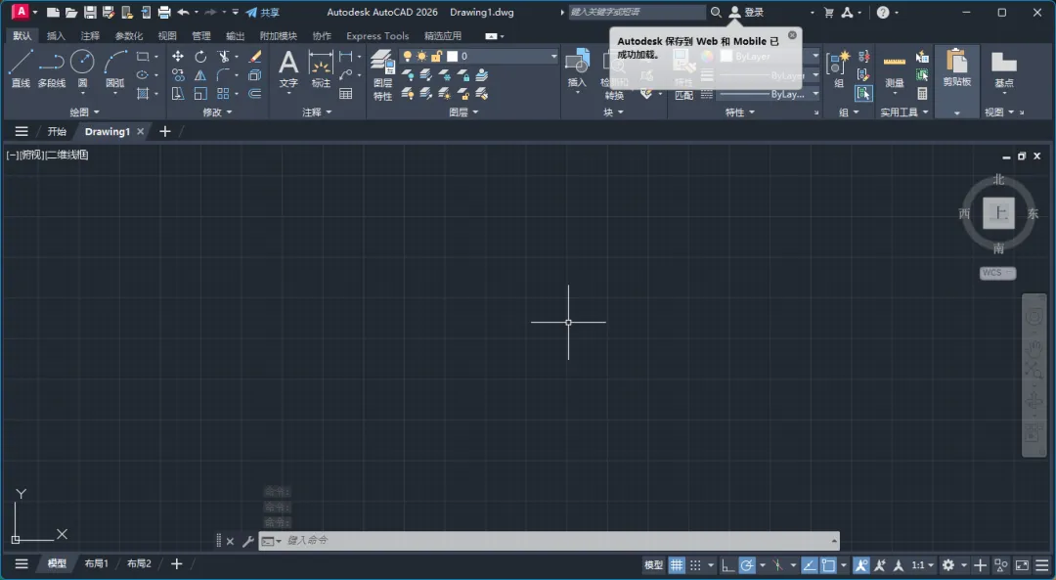Select the Trim scissors tool

(x=223, y=57)
